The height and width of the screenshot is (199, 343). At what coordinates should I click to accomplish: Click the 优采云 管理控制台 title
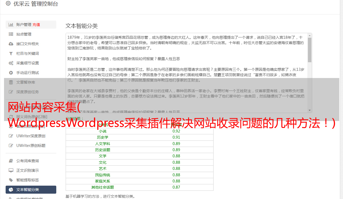tap(36, 4)
